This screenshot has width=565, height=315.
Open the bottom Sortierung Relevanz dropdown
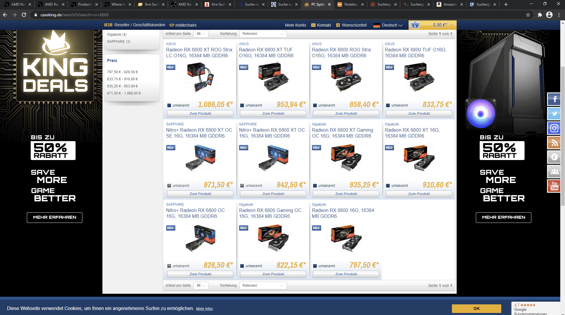pos(263,285)
